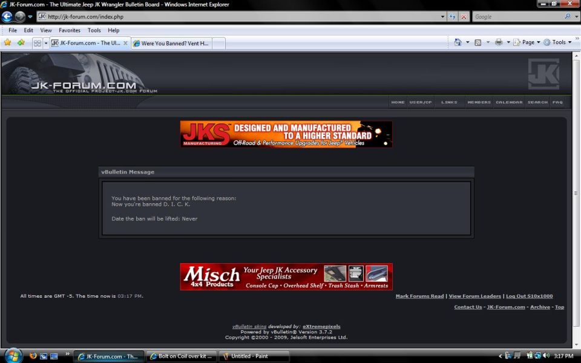The width and height of the screenshot is (581, 363).
Task: Click the Add to Favorites icon
Action: click(x=21, y=42)
